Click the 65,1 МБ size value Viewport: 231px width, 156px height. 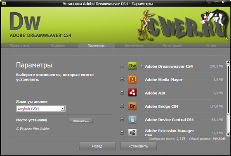[217, 120]
